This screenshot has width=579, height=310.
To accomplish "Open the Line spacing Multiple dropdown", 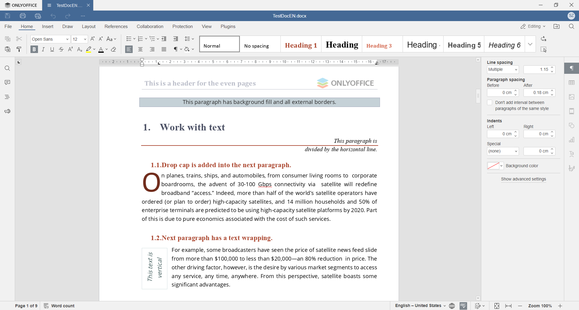I will click(x=503, y=70).
